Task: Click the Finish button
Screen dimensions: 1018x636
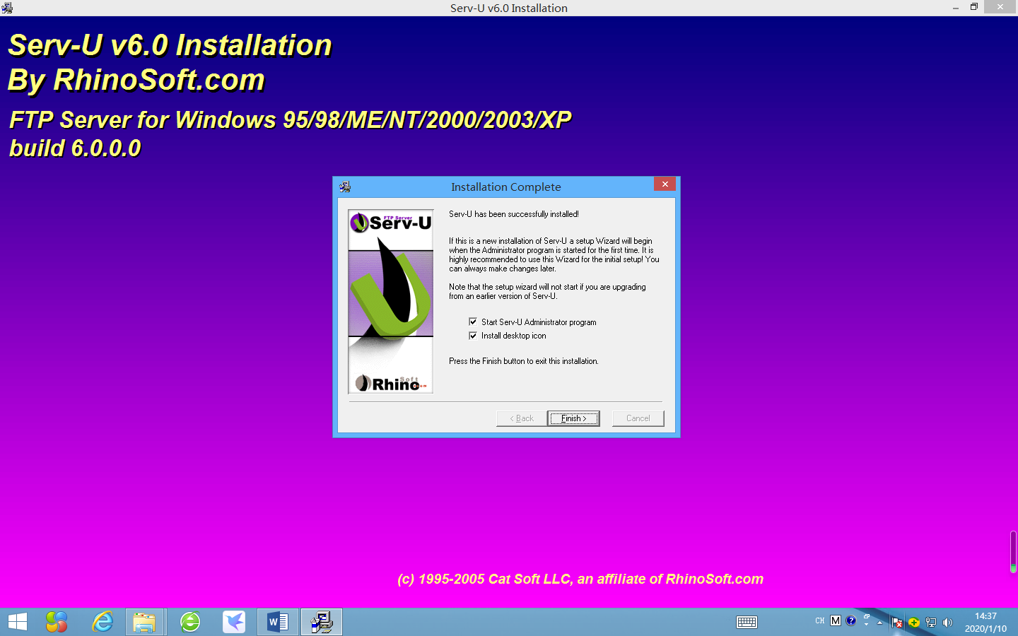Action: (x=573, y=418)
